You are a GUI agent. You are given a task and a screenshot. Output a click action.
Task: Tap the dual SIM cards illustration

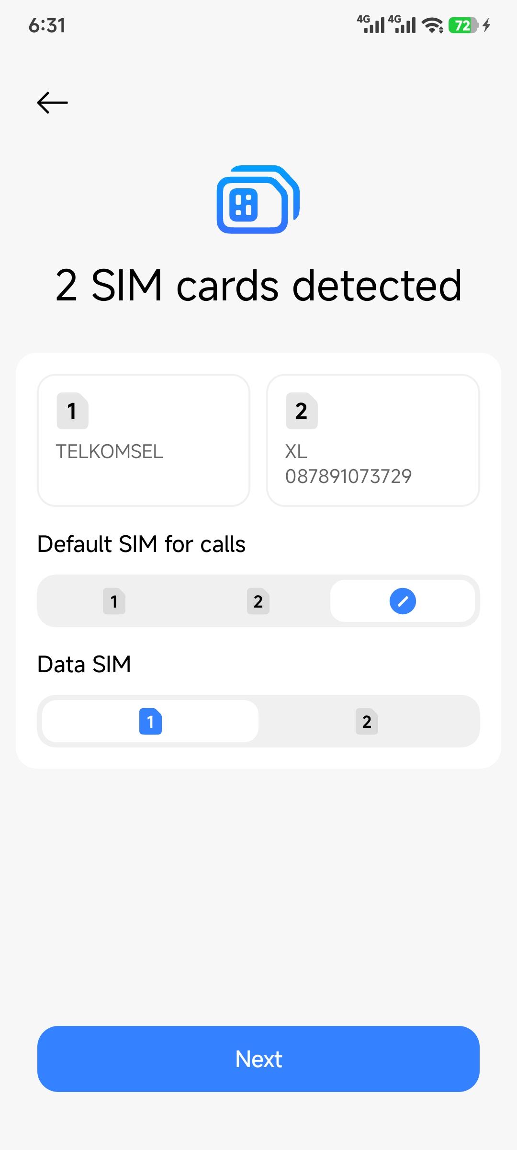[258, 199]
